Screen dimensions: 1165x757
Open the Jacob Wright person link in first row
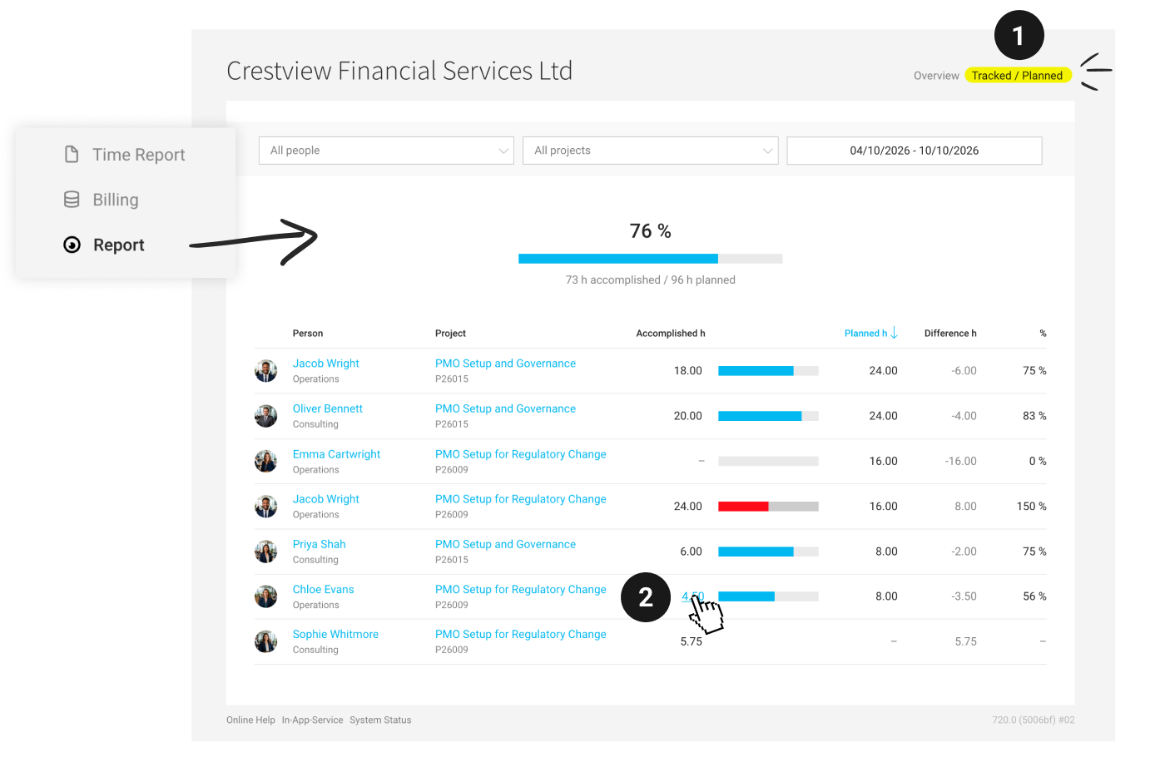326,364
